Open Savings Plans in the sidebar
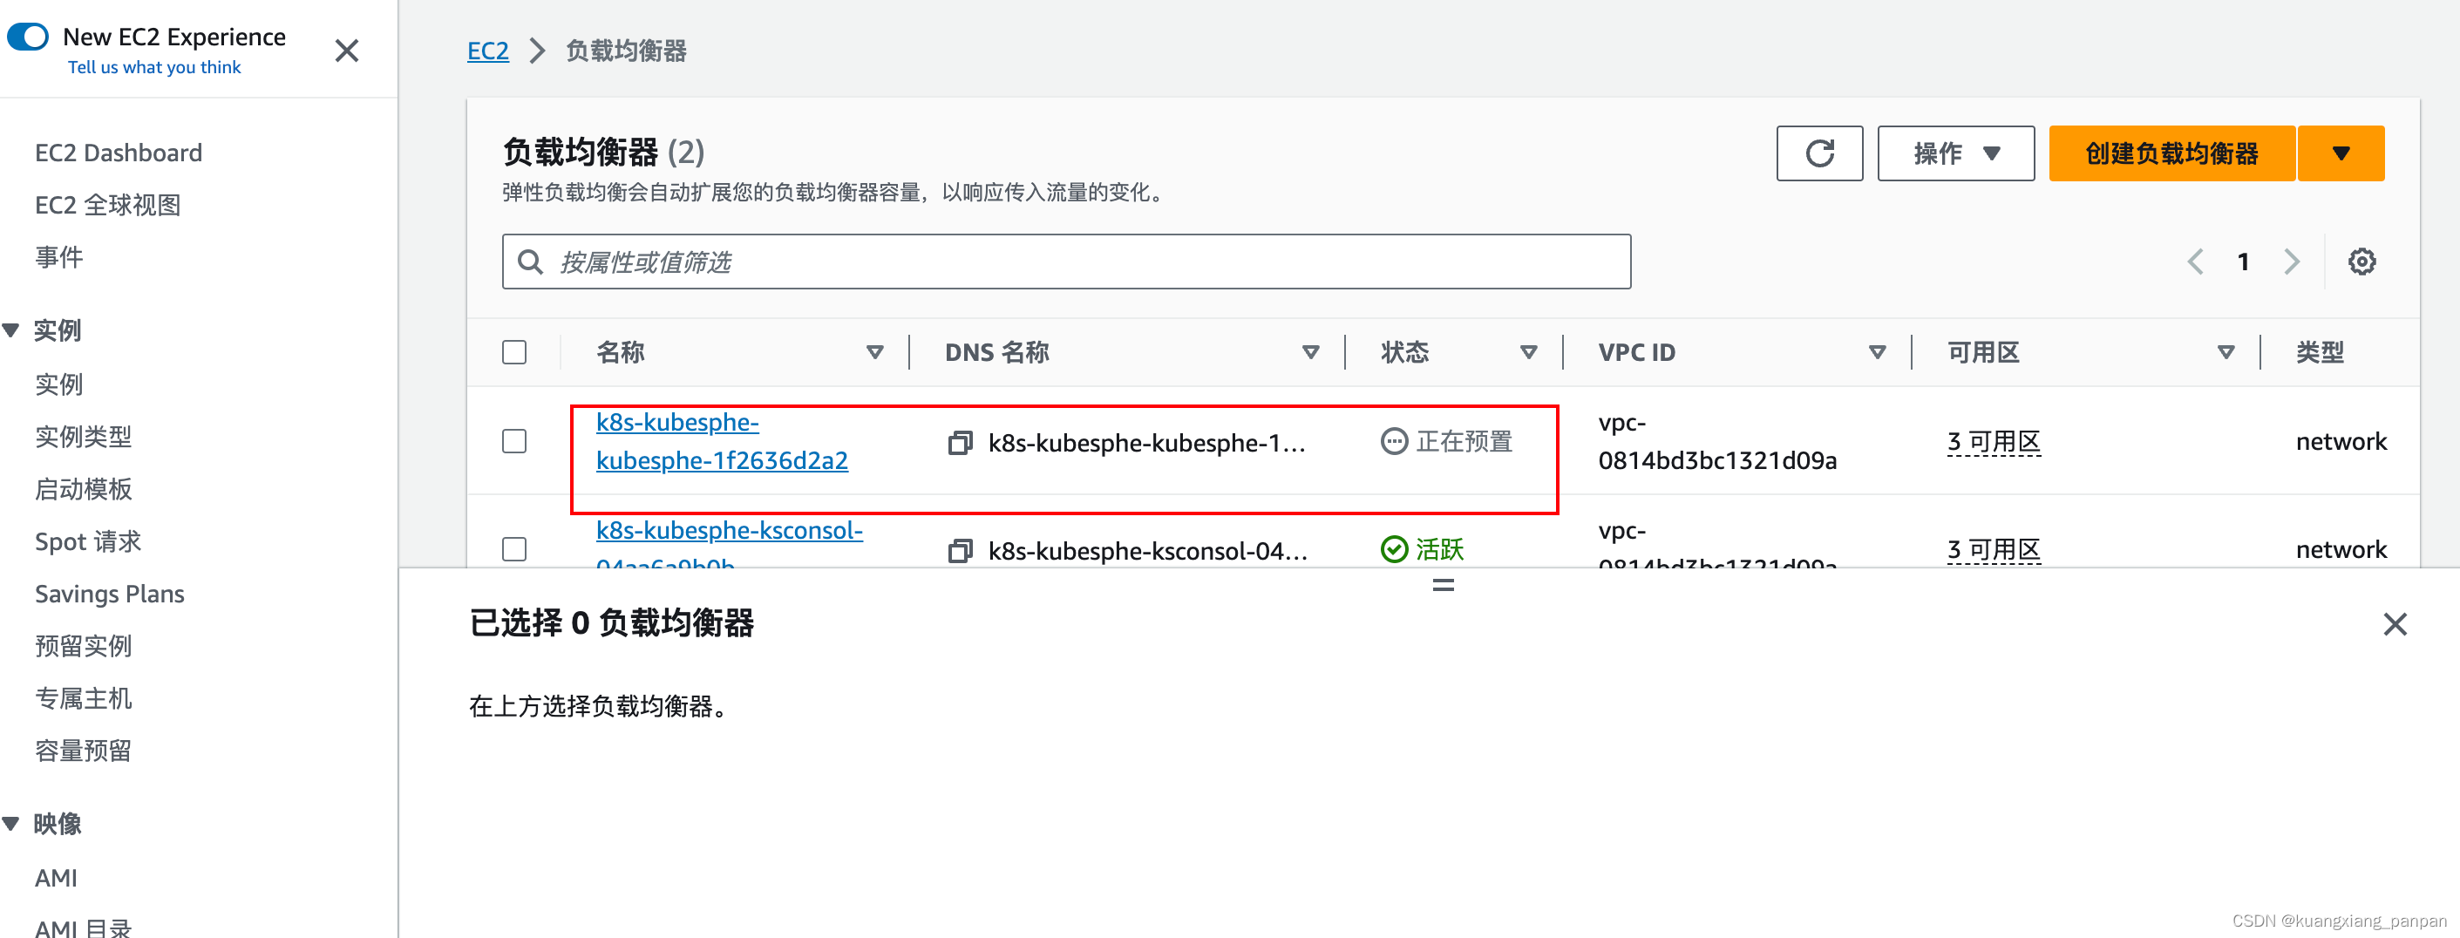 tap(110, 595)
